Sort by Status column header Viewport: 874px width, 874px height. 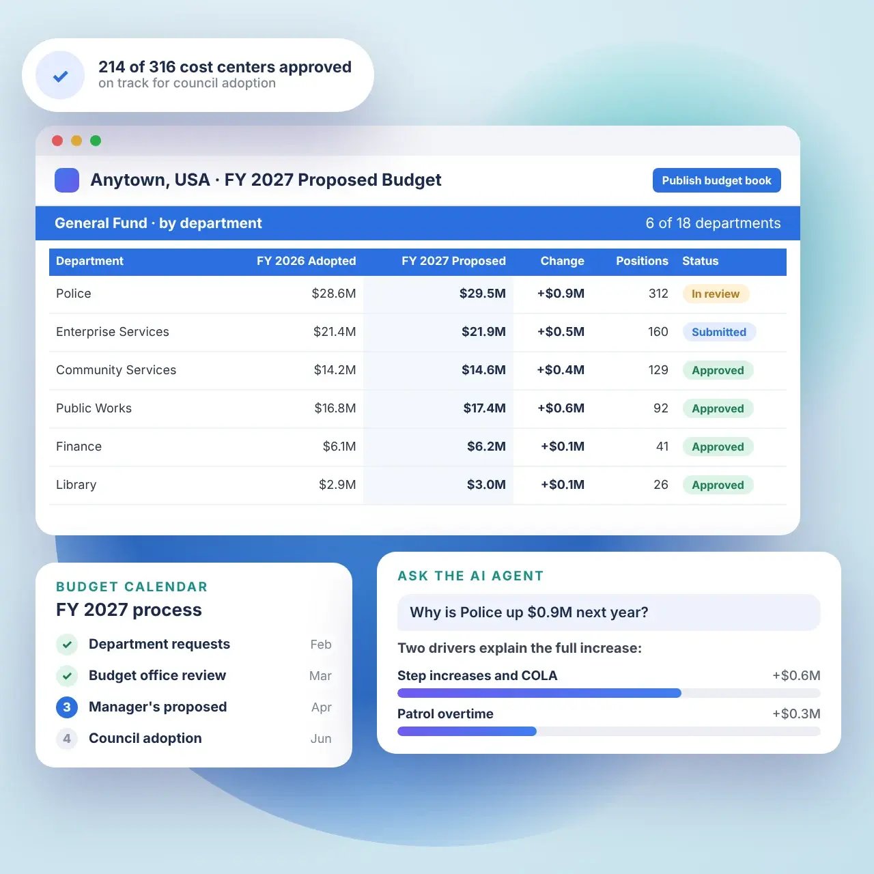700,261
